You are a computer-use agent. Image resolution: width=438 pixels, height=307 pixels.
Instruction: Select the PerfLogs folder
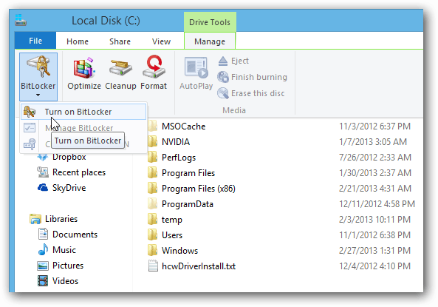pos(179,158)
